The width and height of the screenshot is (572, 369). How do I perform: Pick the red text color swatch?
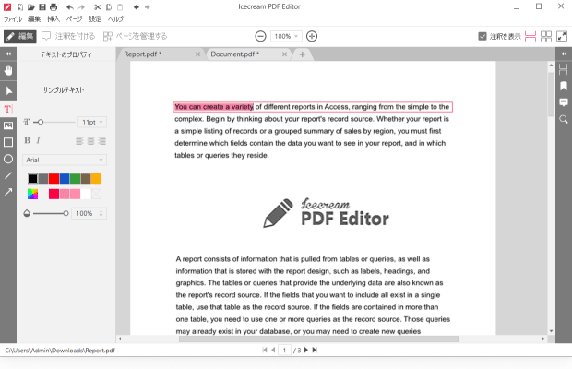click(54, 178)
